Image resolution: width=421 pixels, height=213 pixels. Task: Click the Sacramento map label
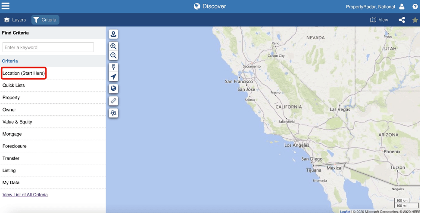[252, 66]
